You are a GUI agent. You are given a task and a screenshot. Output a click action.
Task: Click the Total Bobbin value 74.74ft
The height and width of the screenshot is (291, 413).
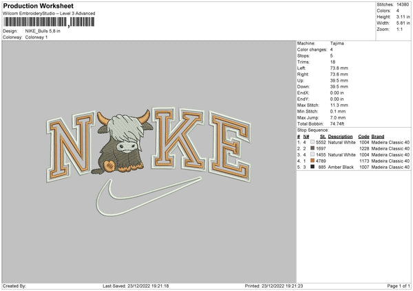point(337,124)
